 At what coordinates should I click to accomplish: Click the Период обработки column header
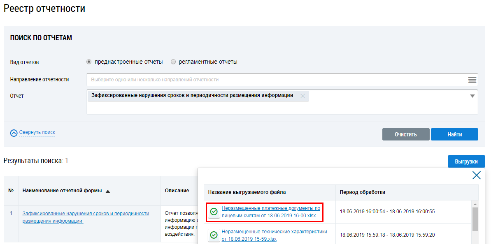363,192
